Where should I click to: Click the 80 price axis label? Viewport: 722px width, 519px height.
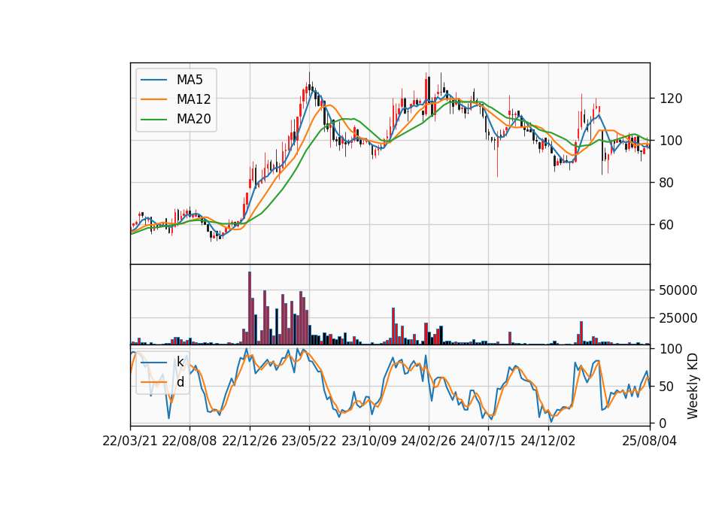[667, 183]
